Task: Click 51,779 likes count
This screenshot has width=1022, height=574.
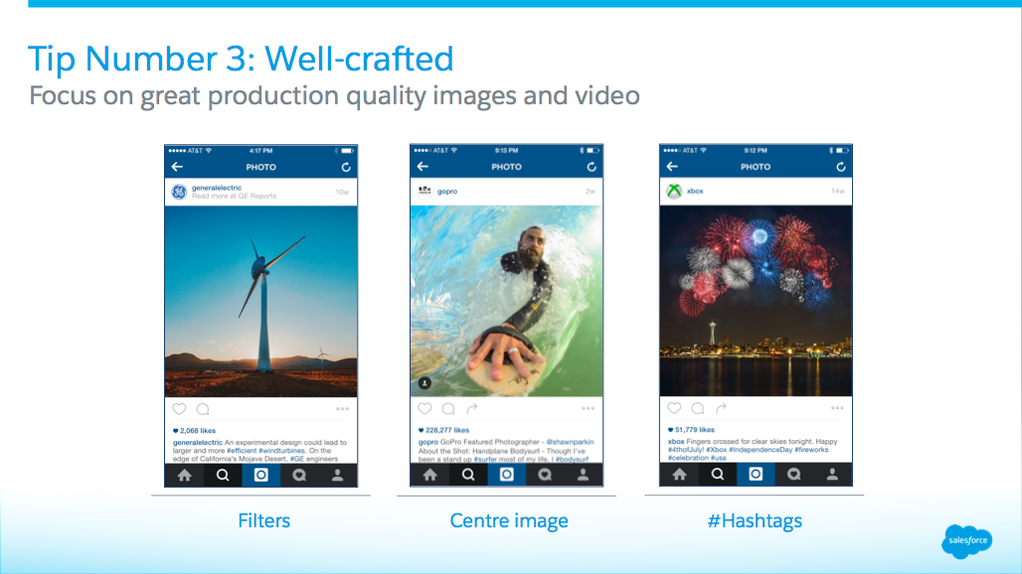Action: [x=692, y=430]
